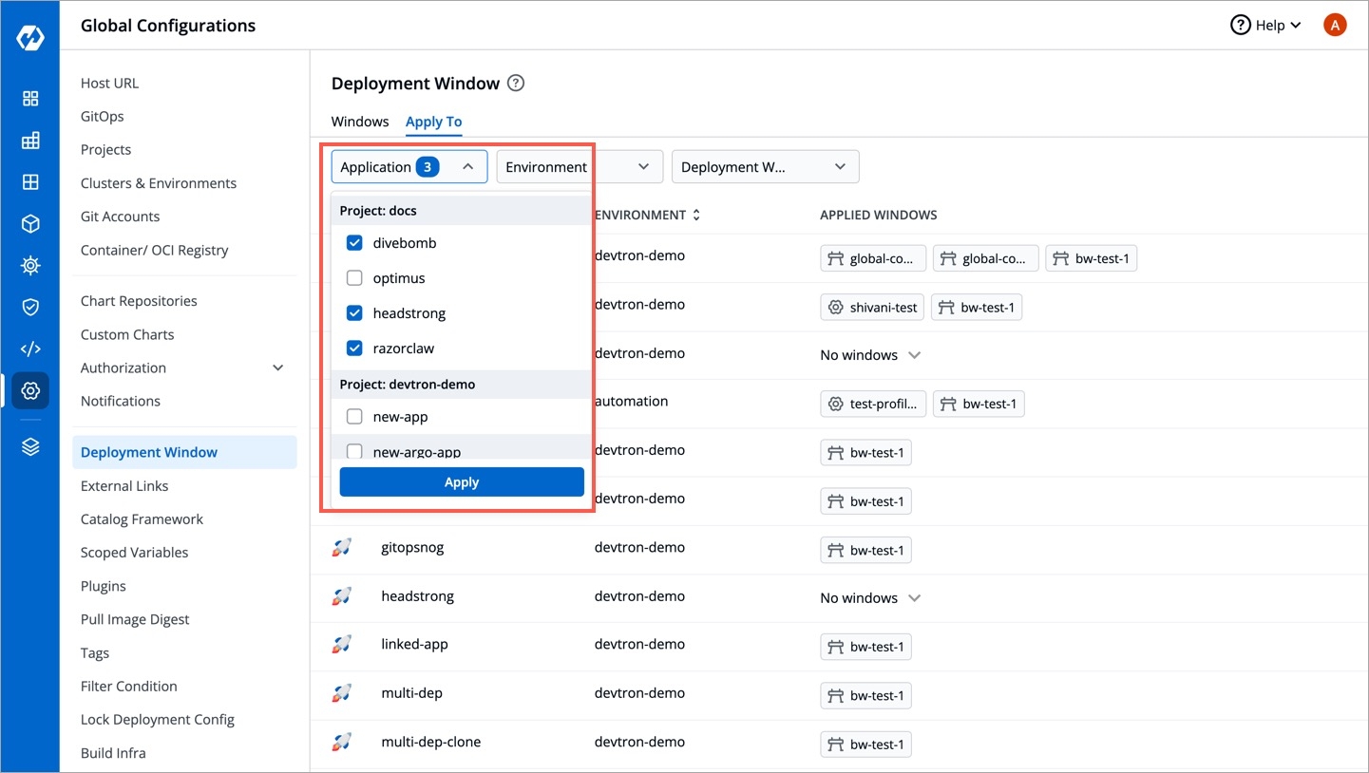Uncheck the divebomb application checkbox
Viewport: 1369px width, 773px height.
tap(354, 243)
